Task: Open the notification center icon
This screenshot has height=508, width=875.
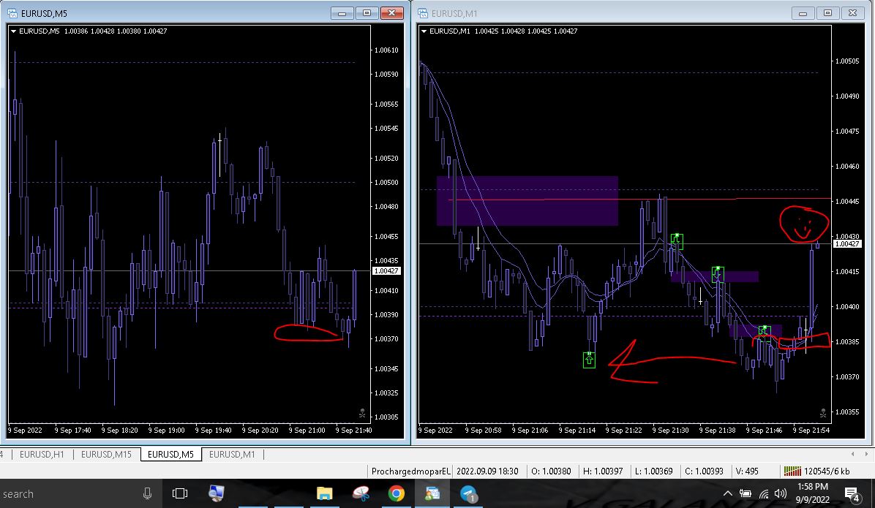Action: 852,494
